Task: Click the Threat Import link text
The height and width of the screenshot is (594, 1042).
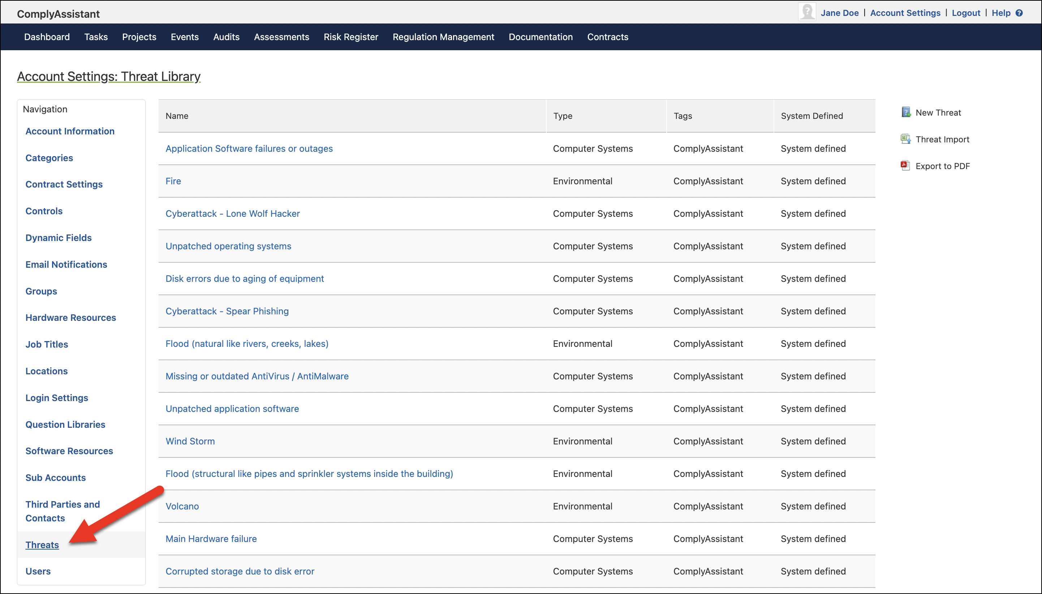Action: coord(942,139)
